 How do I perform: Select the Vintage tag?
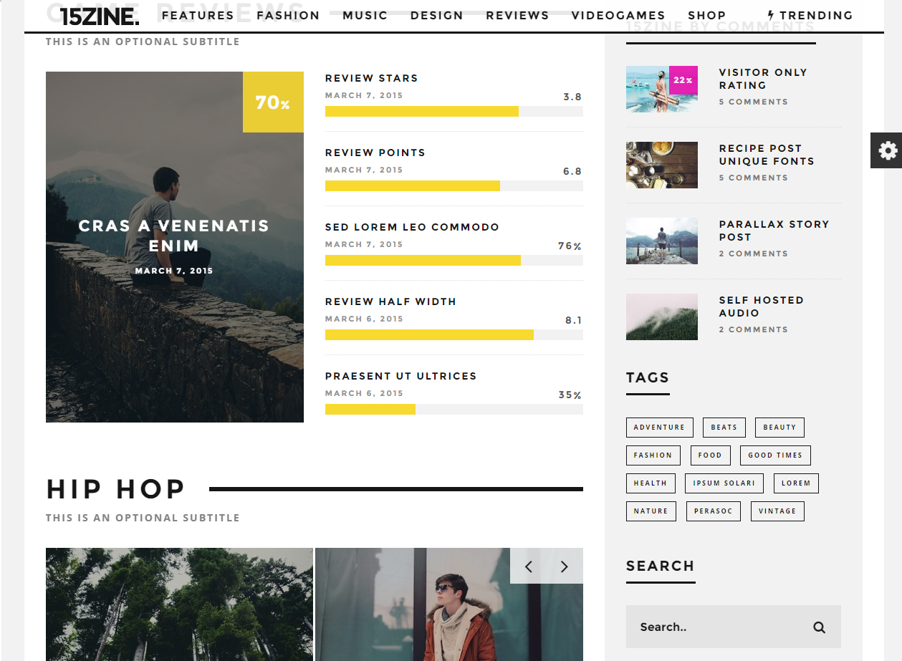coord(777,511)
